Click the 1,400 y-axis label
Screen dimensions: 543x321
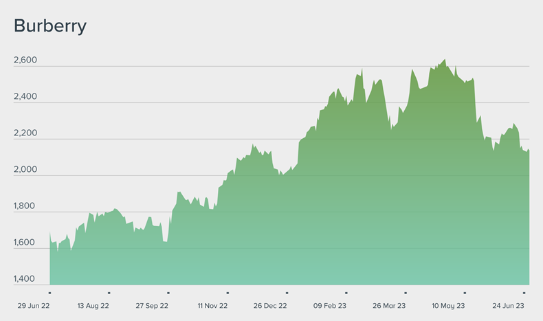[x=25, y=279]
